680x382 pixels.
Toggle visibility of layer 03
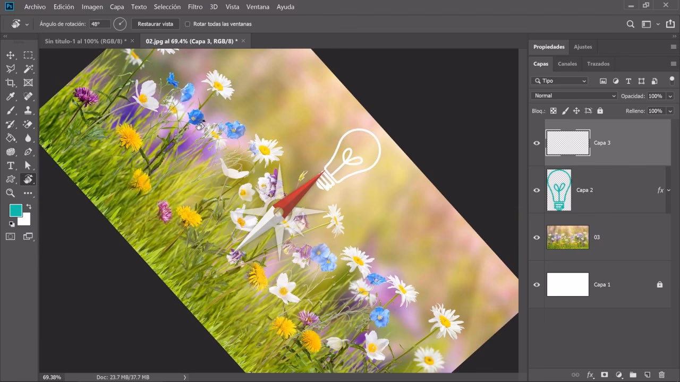click(x=537, y=237)
